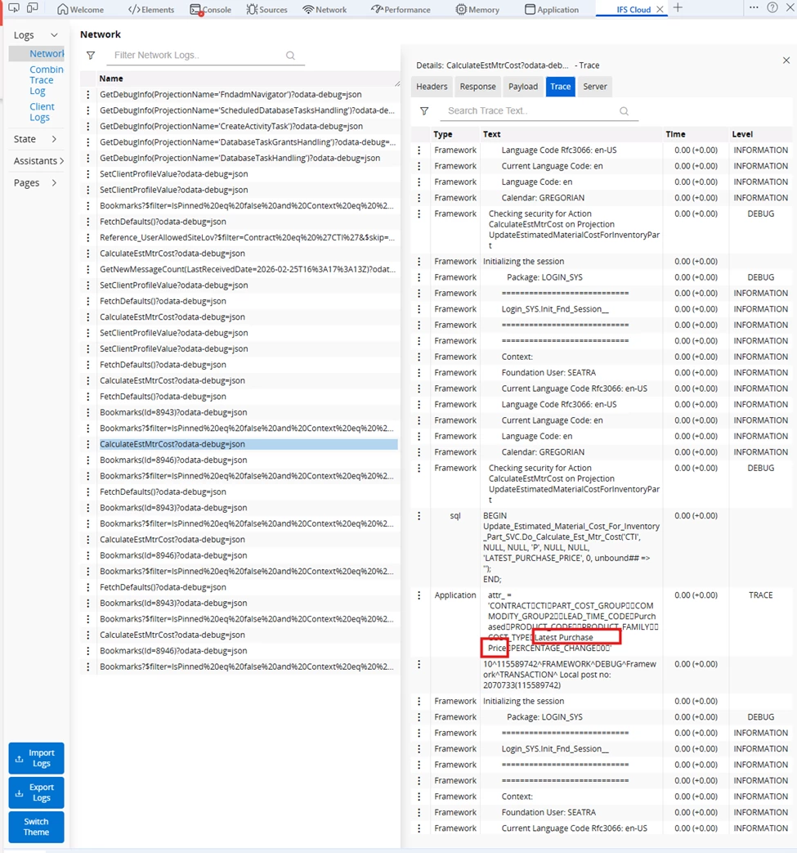Sort by the Name column header
This screenshot has width=797, height=853.
(111, 79)
